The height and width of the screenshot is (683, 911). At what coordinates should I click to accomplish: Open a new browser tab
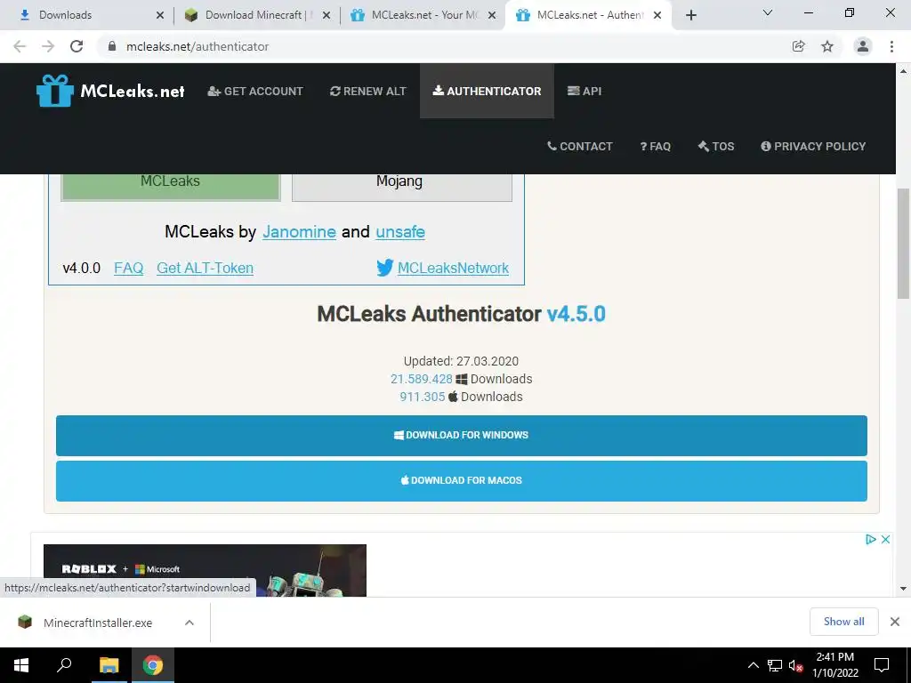point(690,15)
